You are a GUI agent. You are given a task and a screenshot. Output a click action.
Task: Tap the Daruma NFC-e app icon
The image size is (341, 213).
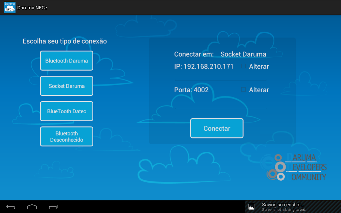(x=10, y=7)
